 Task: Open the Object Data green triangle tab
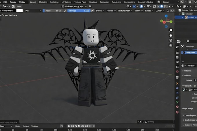click(177, 102)
